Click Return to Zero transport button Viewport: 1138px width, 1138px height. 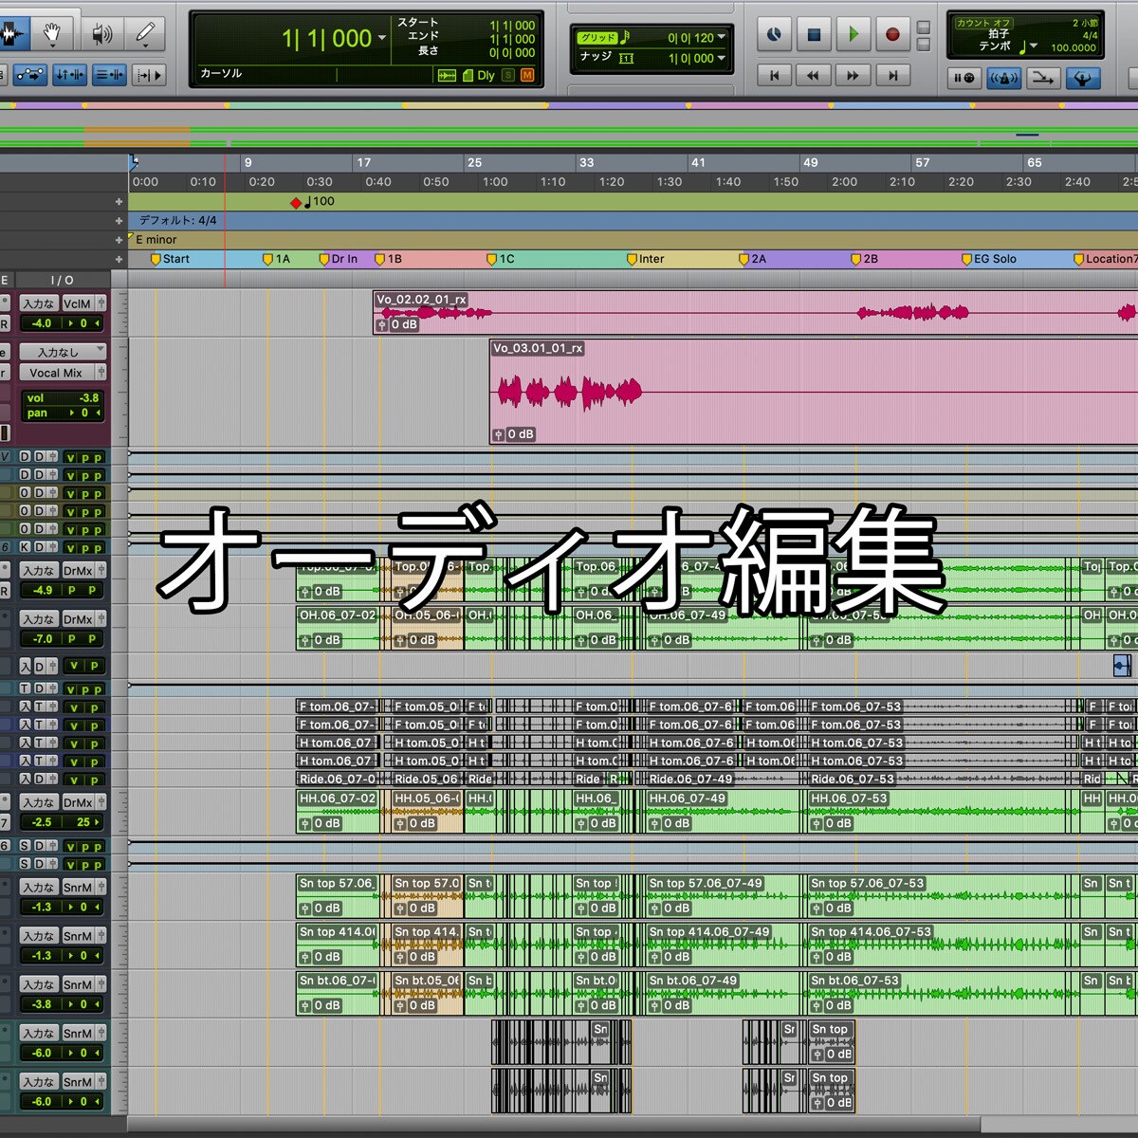775,76
